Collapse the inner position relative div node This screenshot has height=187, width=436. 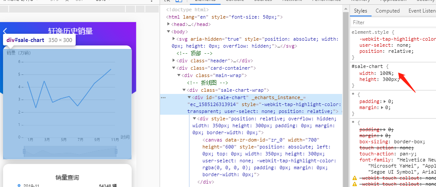[x=194, y=119]
